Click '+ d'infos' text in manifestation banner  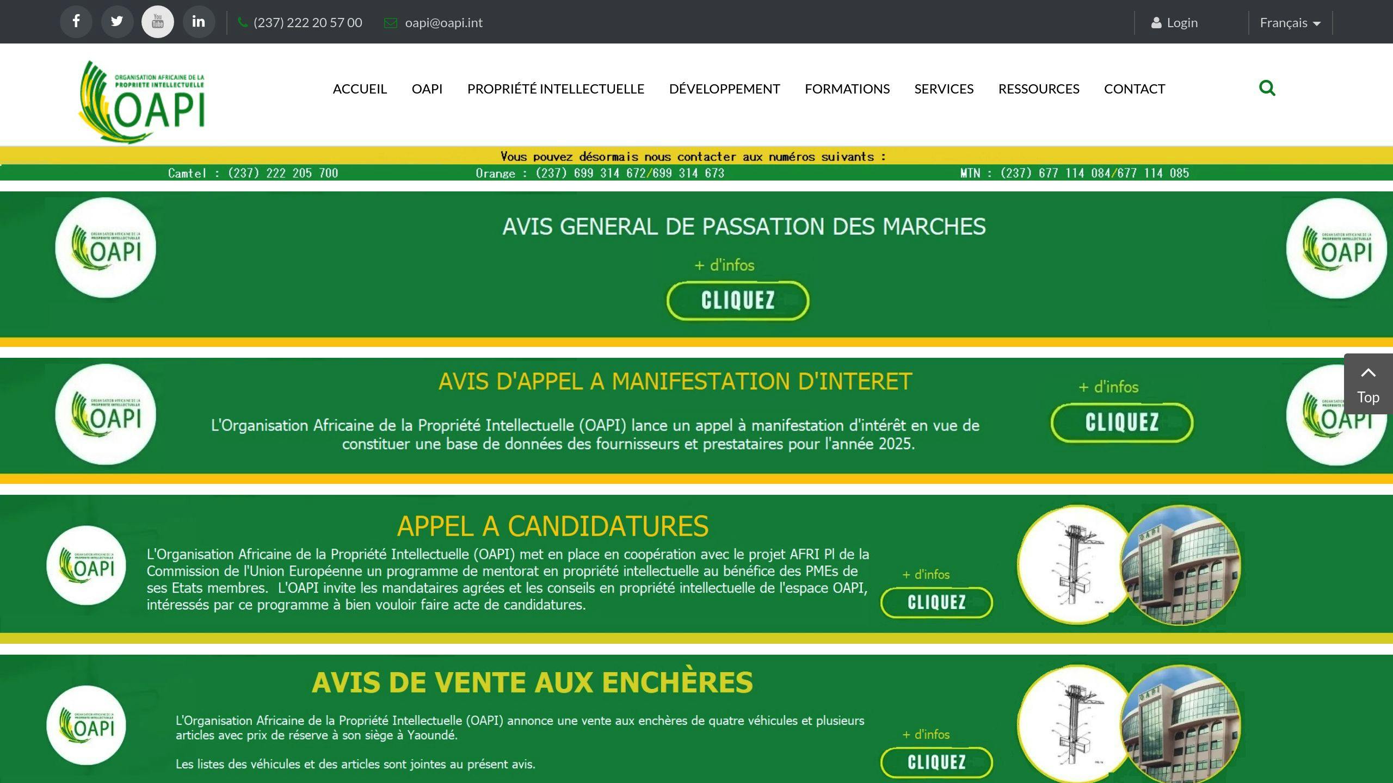pos(1108,387)
